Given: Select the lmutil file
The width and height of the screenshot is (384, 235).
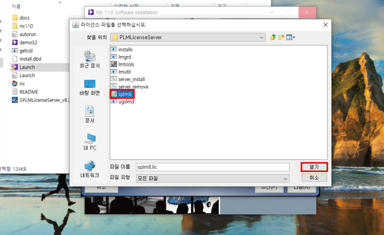Looking at the screenshot, I should 121,72.
